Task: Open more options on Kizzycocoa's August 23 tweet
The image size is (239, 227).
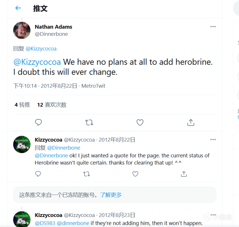Action: [213, 215]
